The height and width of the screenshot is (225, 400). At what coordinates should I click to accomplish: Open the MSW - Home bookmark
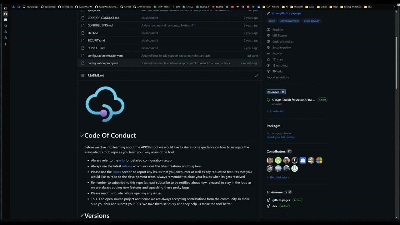click(x=162, y=7)
